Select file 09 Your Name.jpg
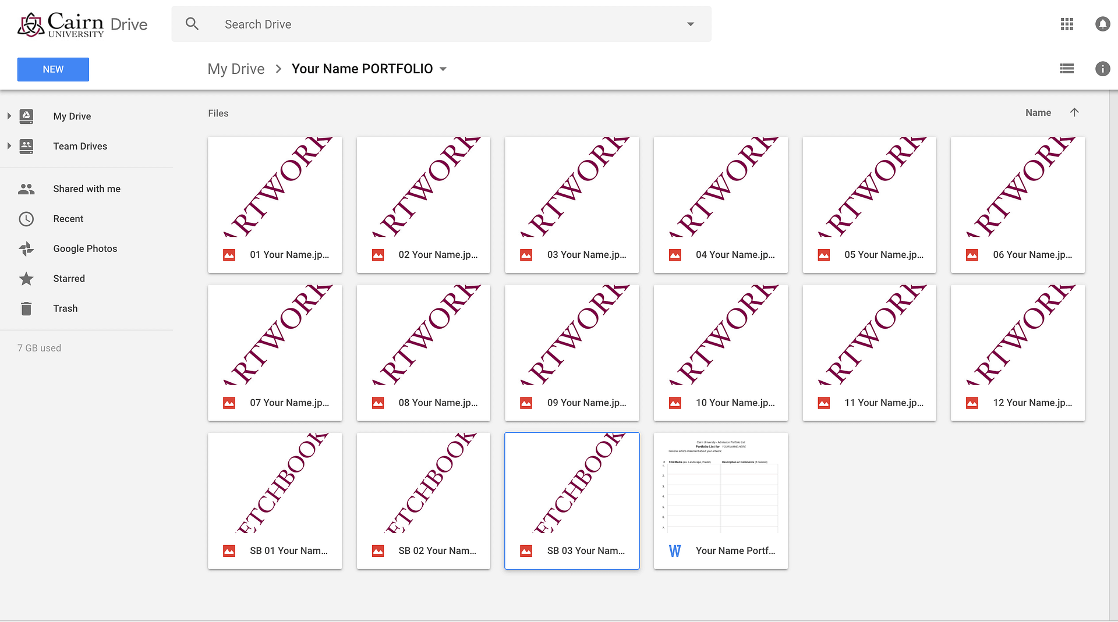The height and width of the screenshot is (622, 1118). 572,353
